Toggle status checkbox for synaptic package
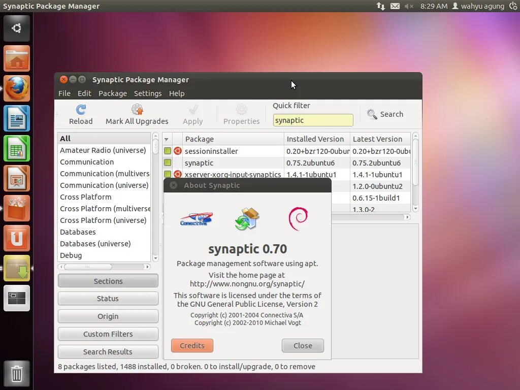Viewport: 520px width, 390px height. pyautogui.click(x=168, y=162)
